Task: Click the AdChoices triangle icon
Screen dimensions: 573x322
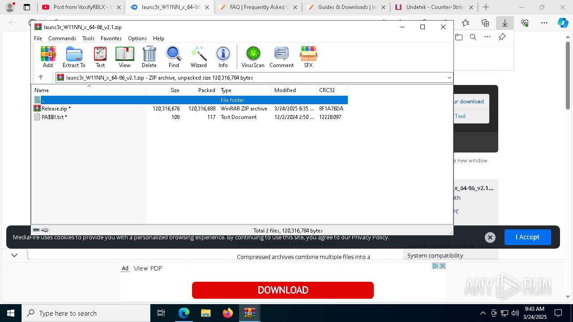Action: coord(435,266)
